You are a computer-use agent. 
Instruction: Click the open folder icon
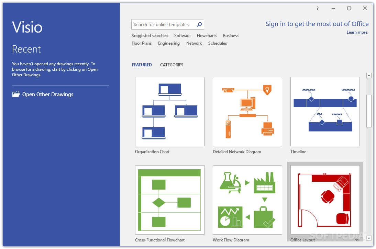click(16, 94)
